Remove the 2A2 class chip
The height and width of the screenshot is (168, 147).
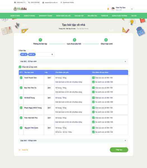(34, 54)
